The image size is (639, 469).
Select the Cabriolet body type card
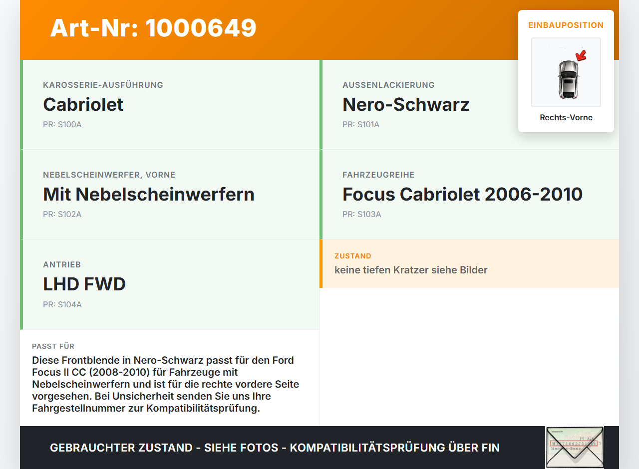[170, 105]
